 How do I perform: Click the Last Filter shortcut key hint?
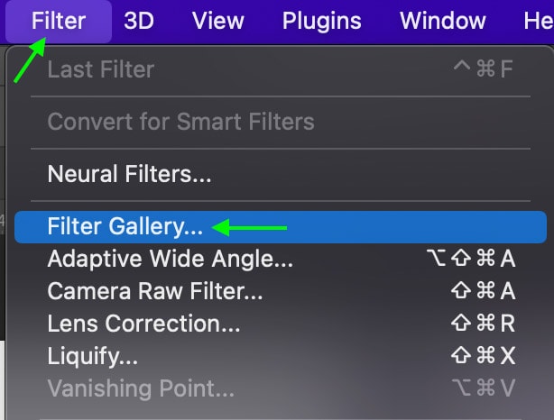coord(484,68)
